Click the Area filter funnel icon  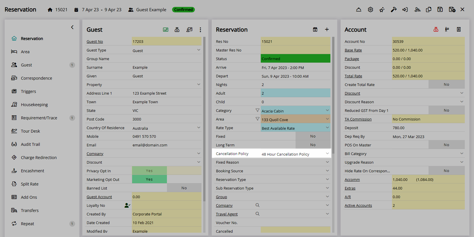coord(258,119)
